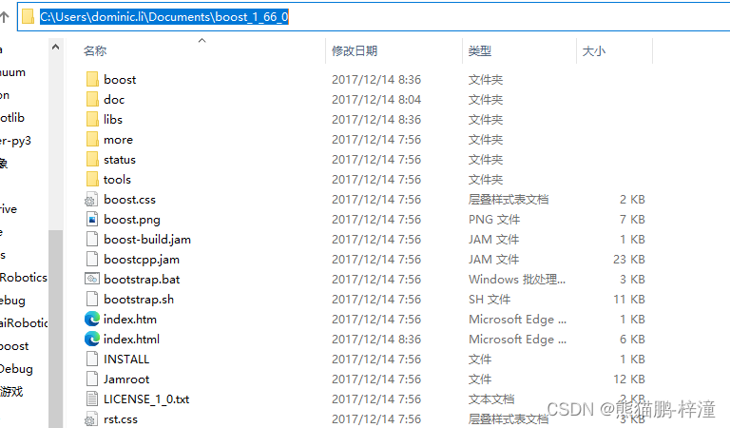Image resolution: width=730 pixels, height=428 pixels.
Task: Click the bootstrap.sh file icon
Action: (92, 299)
